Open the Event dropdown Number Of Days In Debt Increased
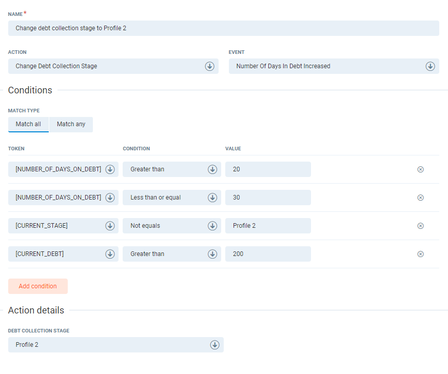The width and height of the screenshot is (448, 374). click(334, 66)
